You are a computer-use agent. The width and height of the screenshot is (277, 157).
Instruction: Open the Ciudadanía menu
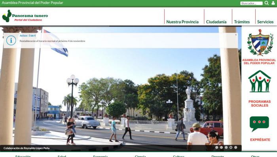point(216,22)
